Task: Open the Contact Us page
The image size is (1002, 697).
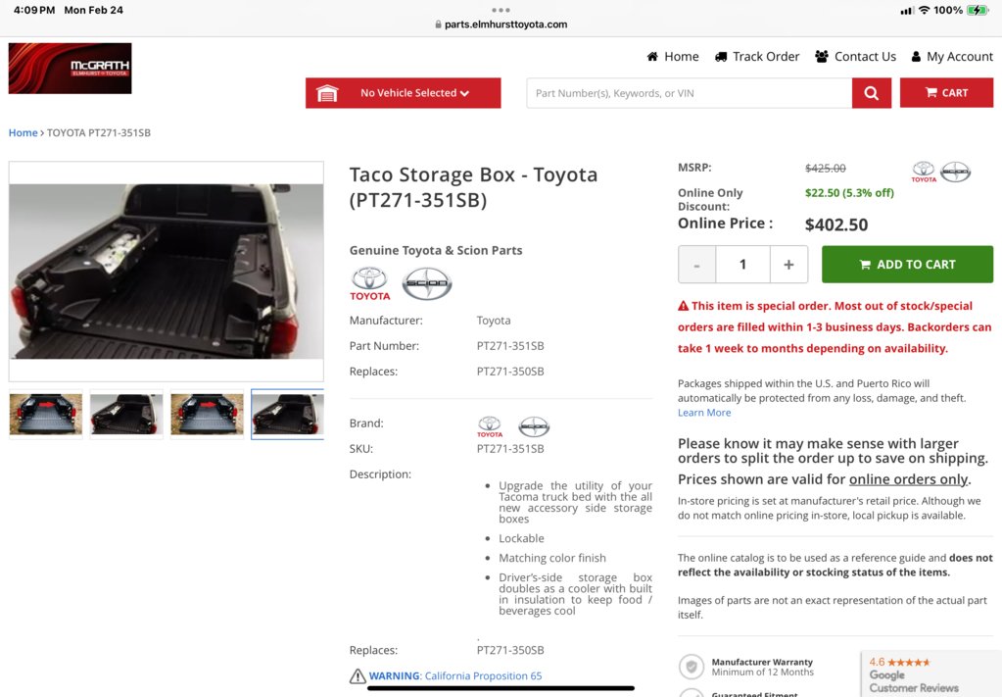Action: click(855, 56)
